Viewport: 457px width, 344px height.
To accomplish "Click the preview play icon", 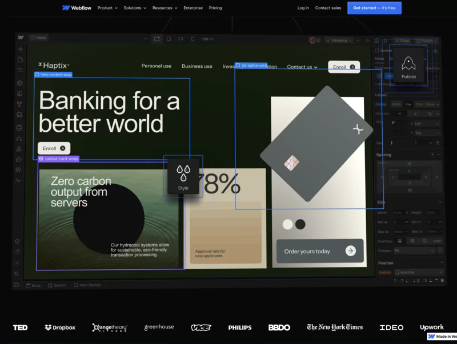I will [x=386, y=41].
